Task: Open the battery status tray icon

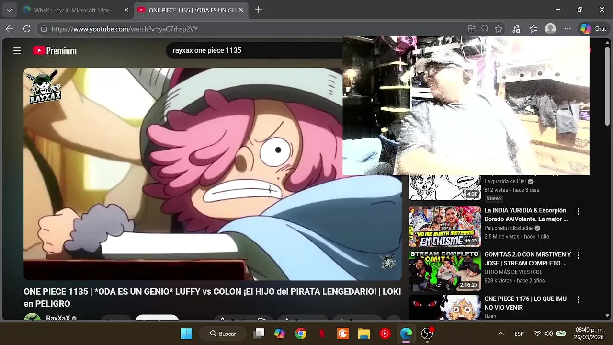Action: 561,333
